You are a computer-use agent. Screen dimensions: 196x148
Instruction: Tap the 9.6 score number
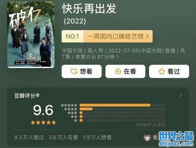[43, 110]
